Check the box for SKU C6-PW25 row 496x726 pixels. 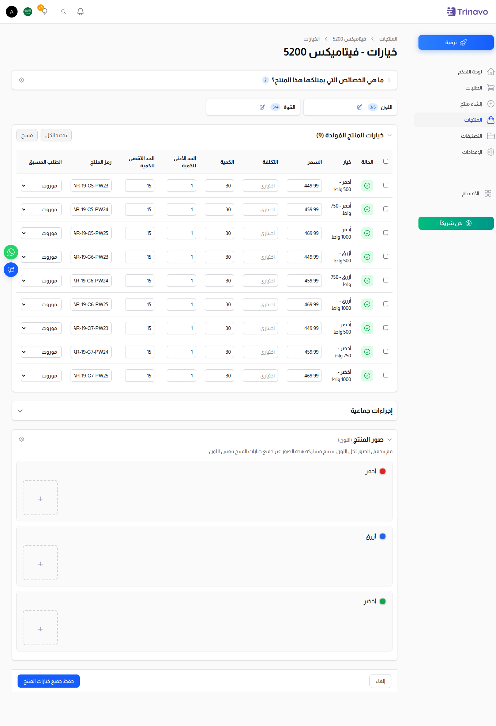pyautogui.click(x=386, y=304)
